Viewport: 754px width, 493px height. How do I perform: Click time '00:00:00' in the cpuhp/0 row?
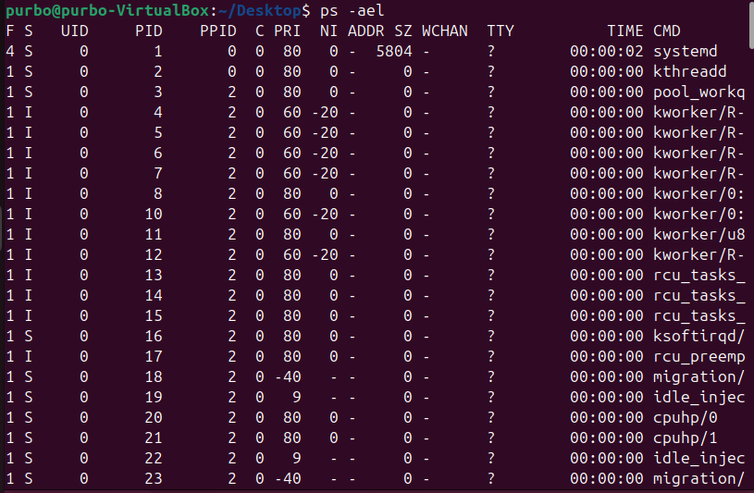(x=606, y=417)
